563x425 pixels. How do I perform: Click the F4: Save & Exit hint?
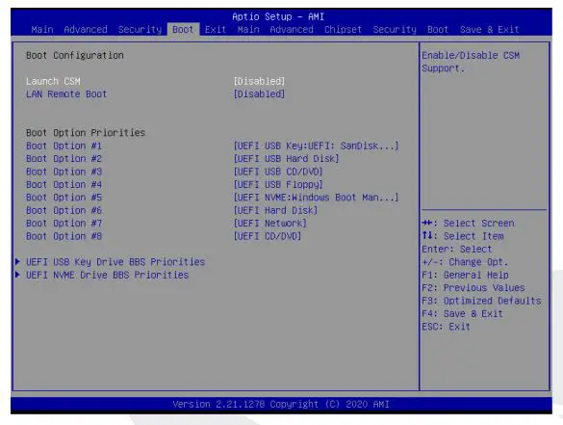(463, 314)
